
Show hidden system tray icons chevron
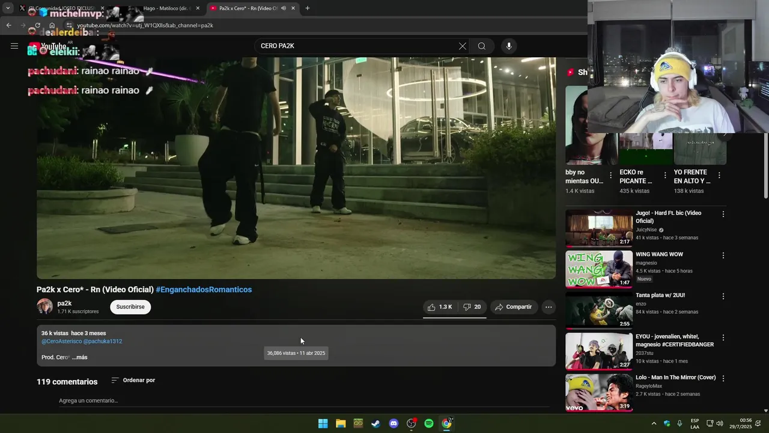tap(654, 423)
